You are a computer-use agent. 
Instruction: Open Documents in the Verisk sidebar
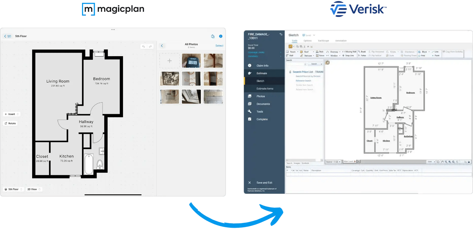click(263, 104)
